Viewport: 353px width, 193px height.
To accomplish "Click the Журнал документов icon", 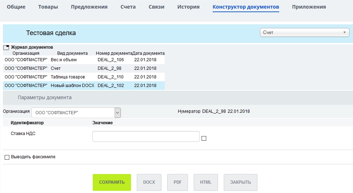I will (6, 47).
